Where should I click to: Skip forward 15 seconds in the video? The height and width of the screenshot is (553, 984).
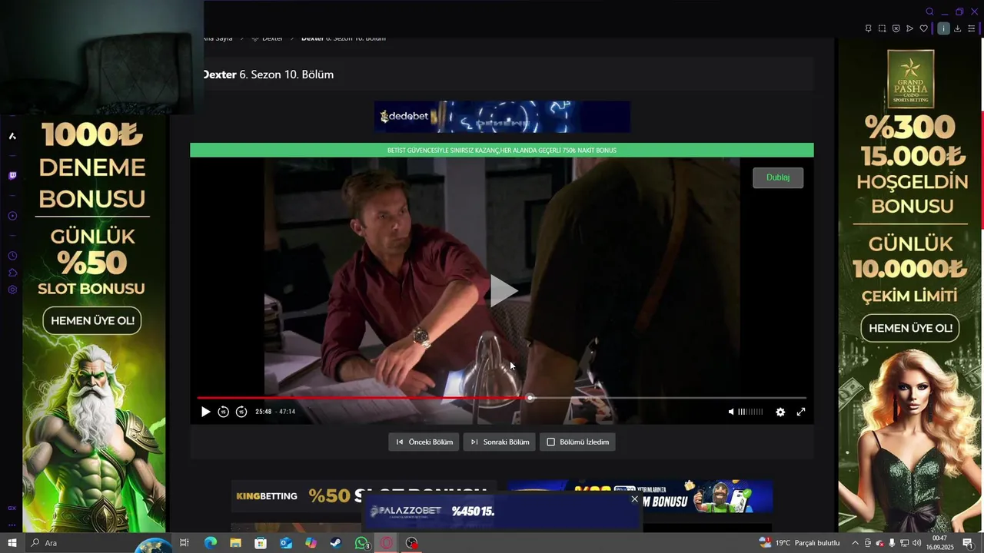[x=241, y=412]
